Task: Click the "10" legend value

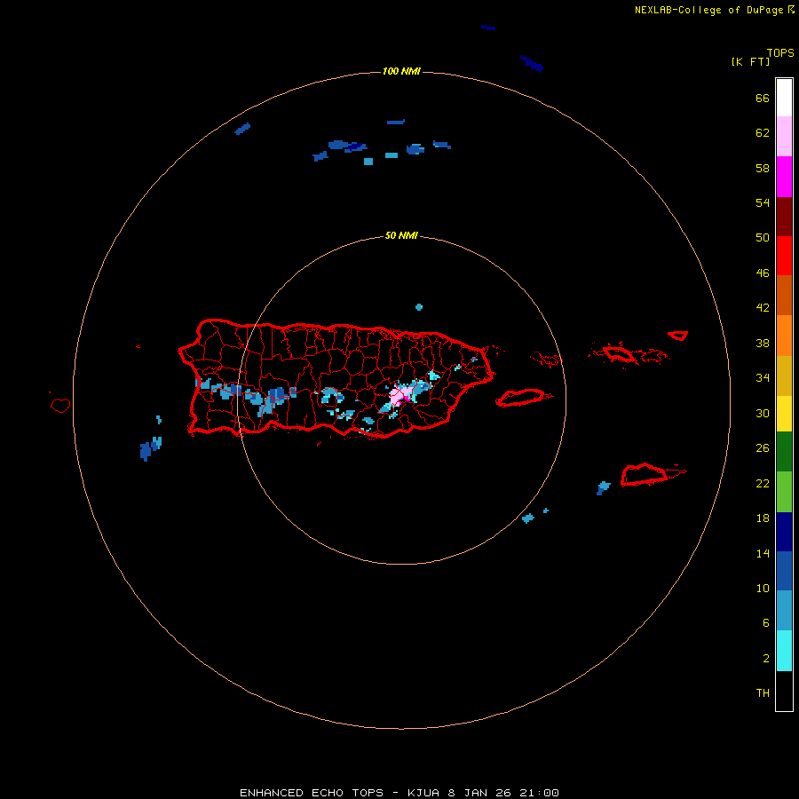Action: point(763,588)
